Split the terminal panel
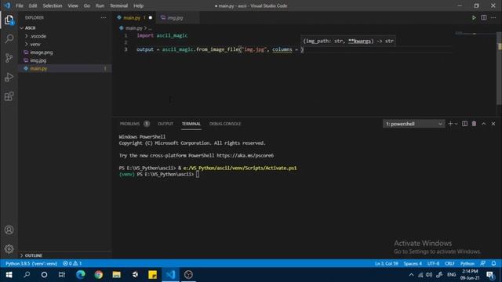Viewport: 502px width, 282px height. click(x=464, y=124)
